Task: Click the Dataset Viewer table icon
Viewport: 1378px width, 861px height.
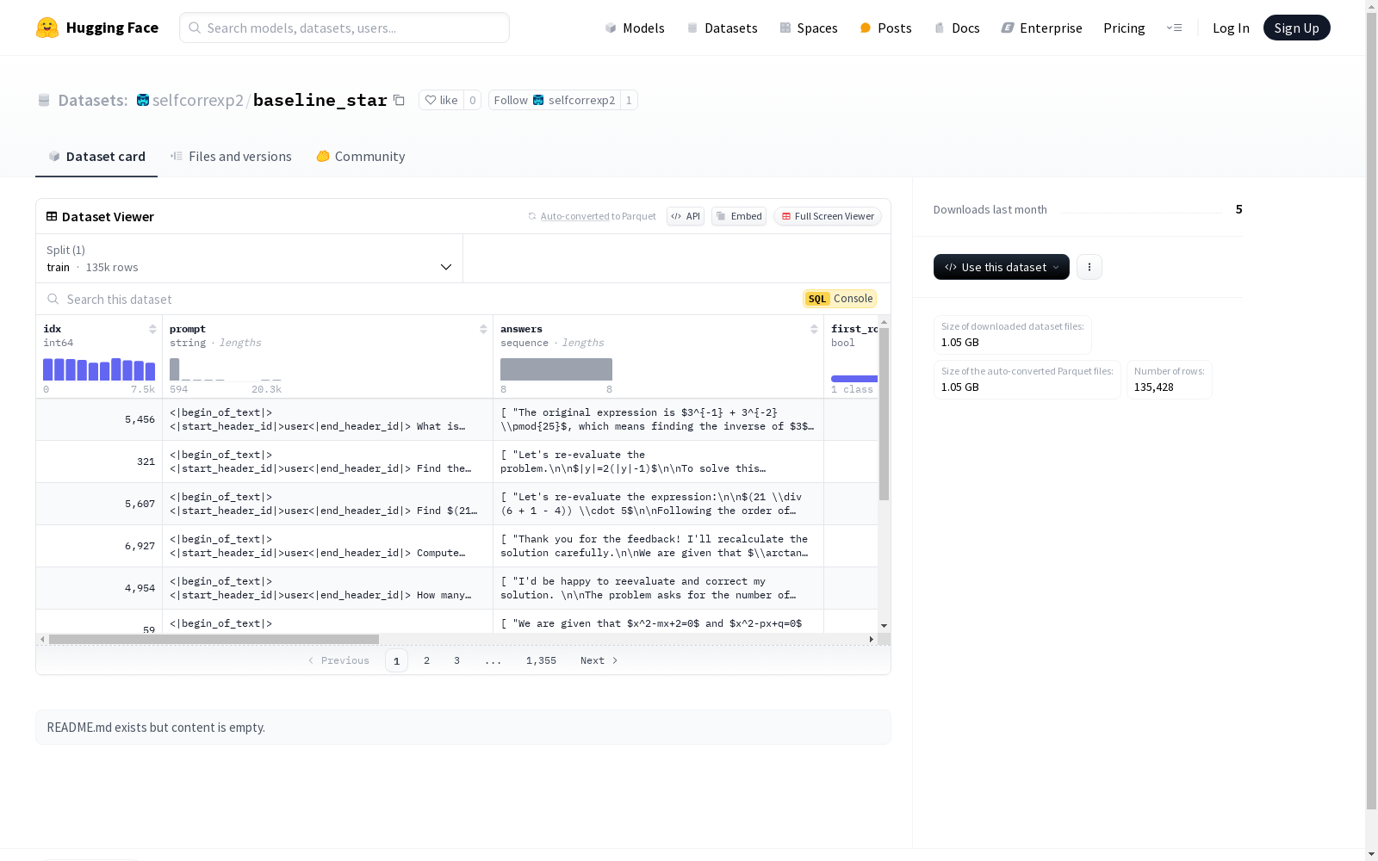Action: [x=52, y=216]
